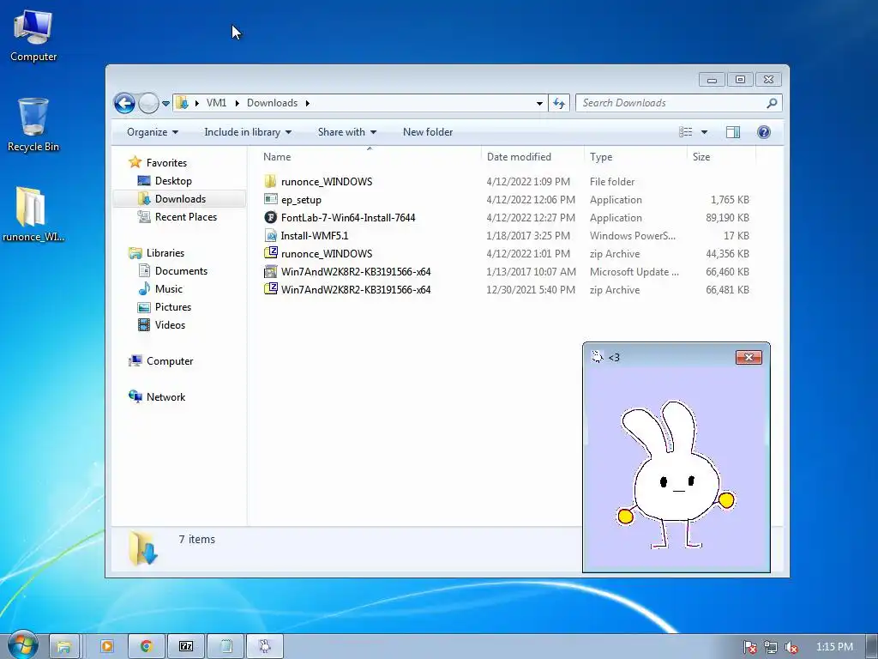Image resolution: width=878 pixels, height=659 pixels.
Task: Click the 89,190 KB size cell
Action: coord(727,218)
